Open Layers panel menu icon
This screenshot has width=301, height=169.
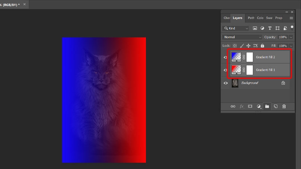click(291, 18)
